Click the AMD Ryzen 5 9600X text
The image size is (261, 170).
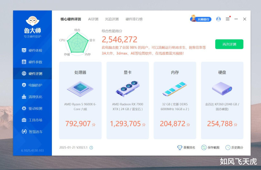pos(80,107)
